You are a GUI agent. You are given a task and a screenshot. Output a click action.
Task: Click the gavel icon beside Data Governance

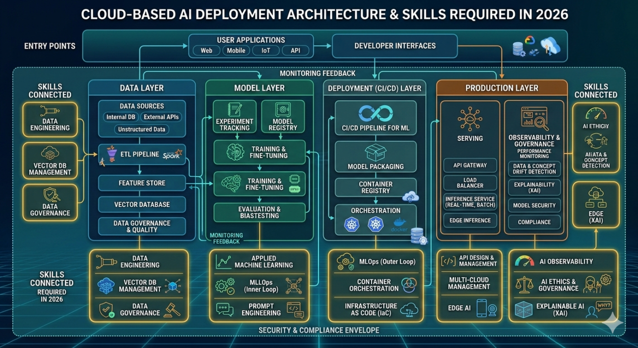click(174, 310)
